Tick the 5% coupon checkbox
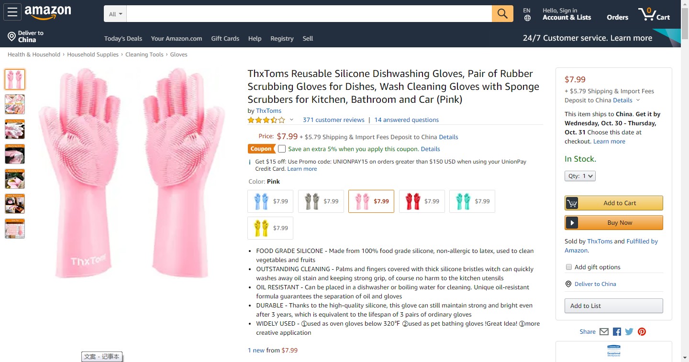The image size is (689, 362). (x=282, y=149)
